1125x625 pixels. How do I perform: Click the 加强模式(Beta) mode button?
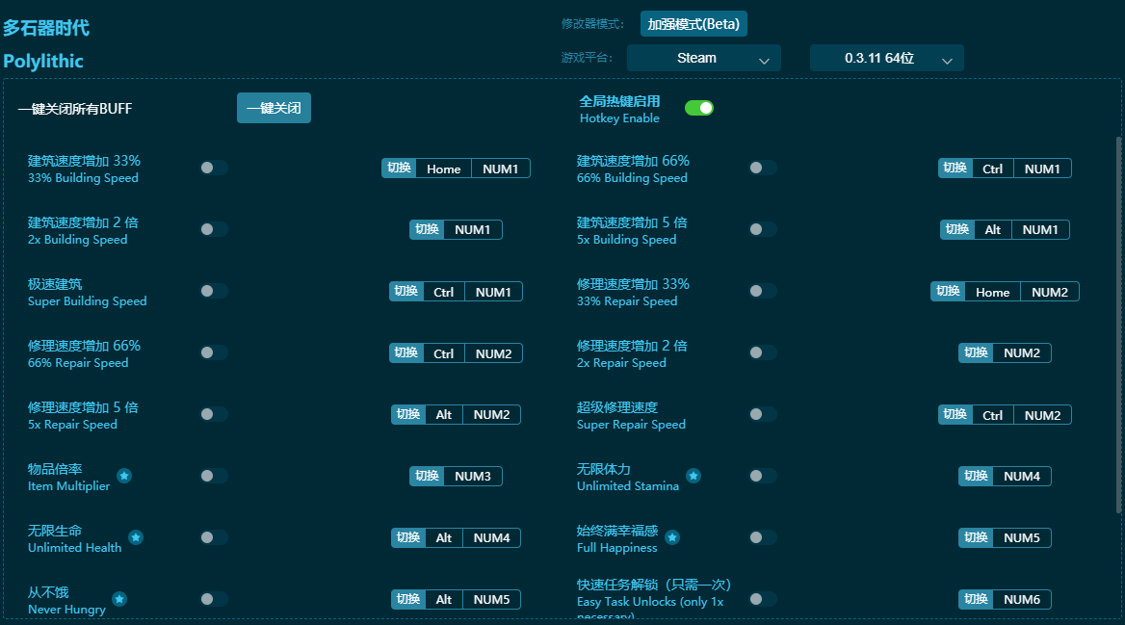pyautogui.click(x=693, y=23)
